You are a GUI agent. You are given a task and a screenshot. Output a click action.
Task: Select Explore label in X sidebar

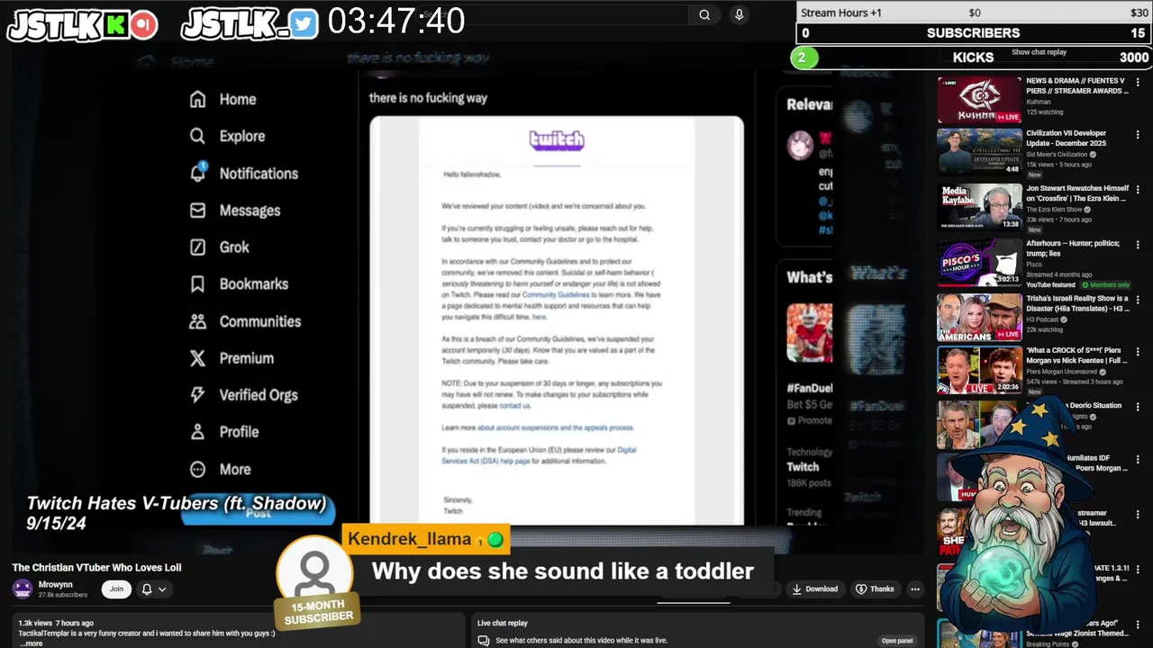coord(242,136)
